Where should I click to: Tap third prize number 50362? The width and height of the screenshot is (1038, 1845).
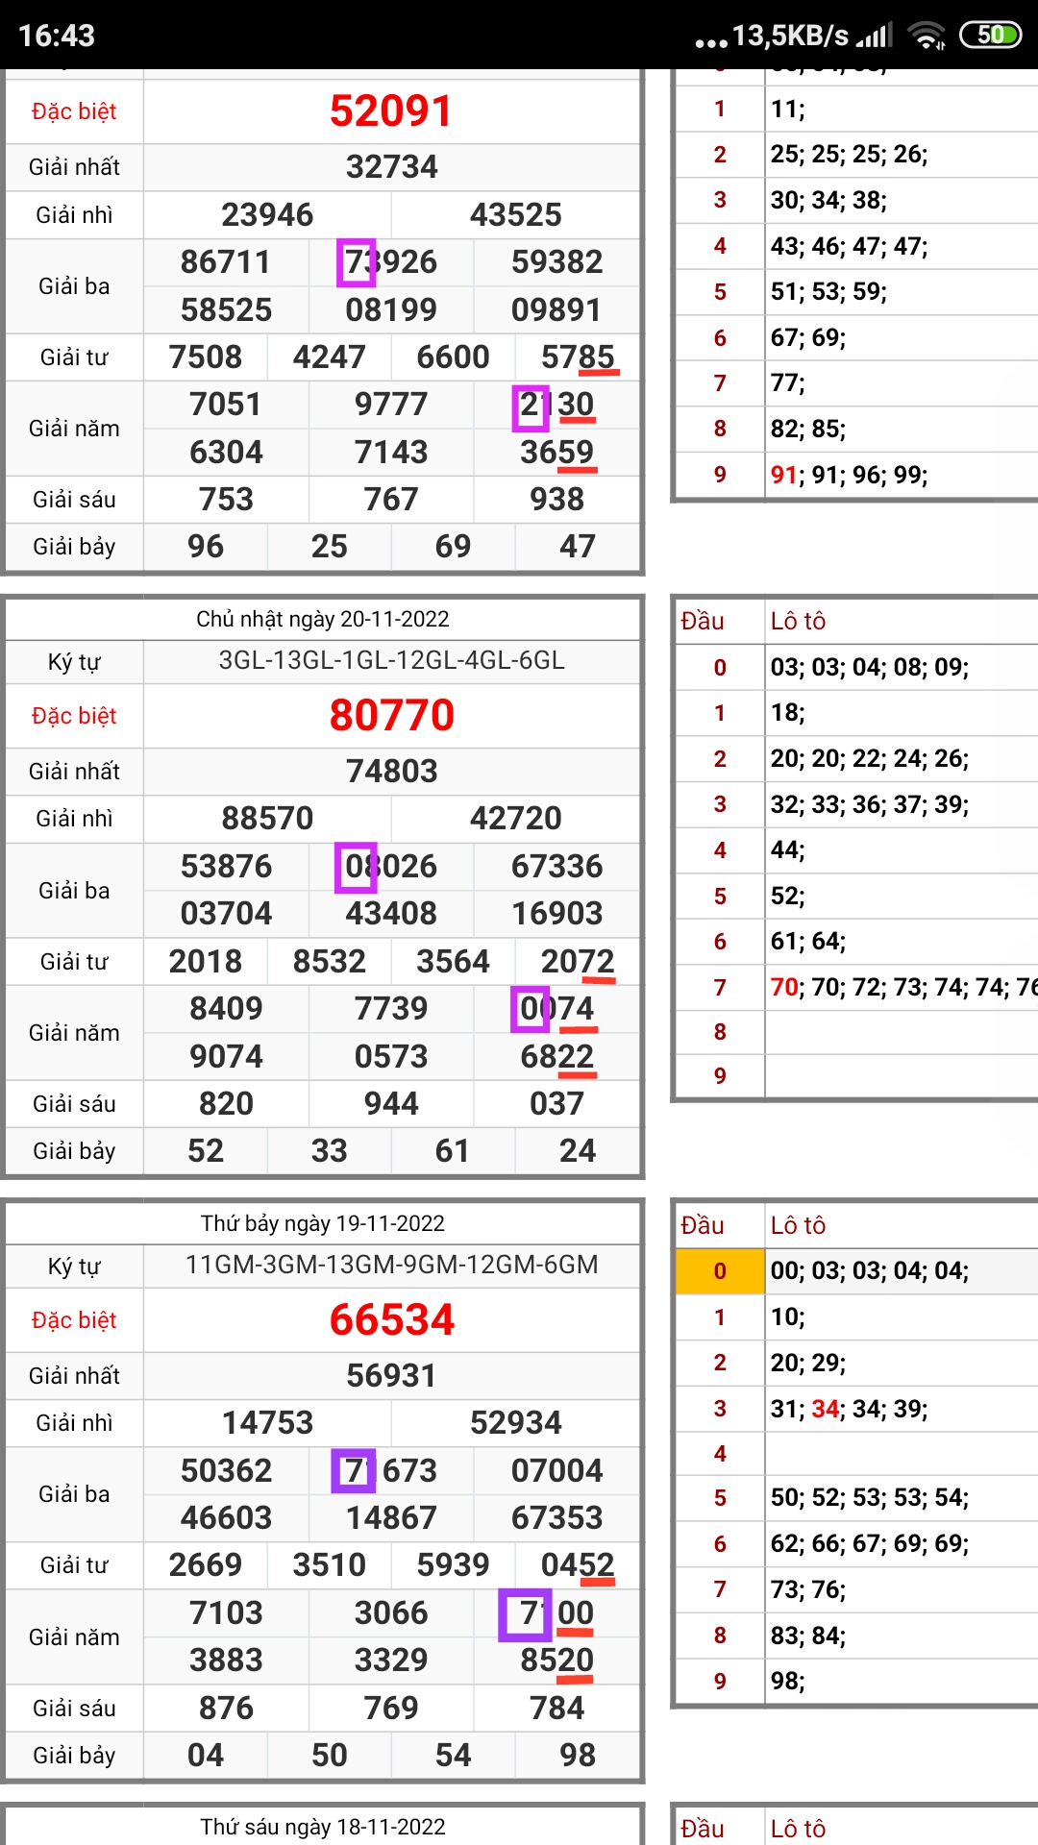(226, 1471)
